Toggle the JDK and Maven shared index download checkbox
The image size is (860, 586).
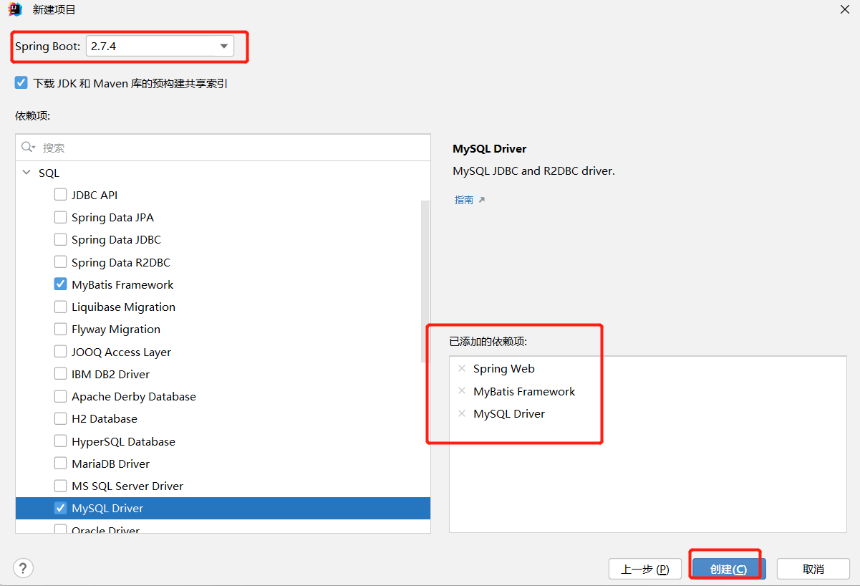tap(21, 83)
